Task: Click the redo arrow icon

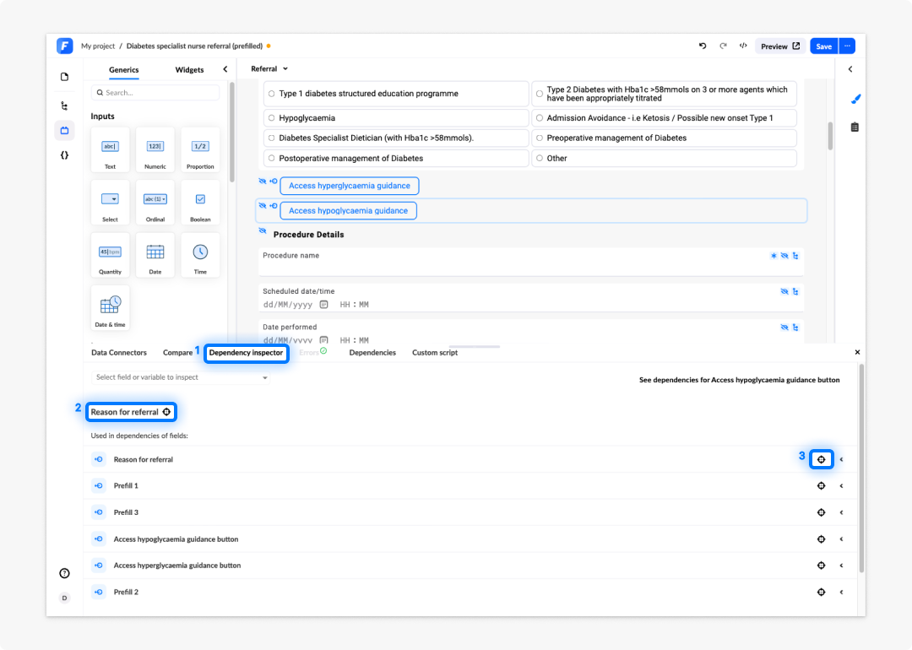Action: [x=723, y=46]
